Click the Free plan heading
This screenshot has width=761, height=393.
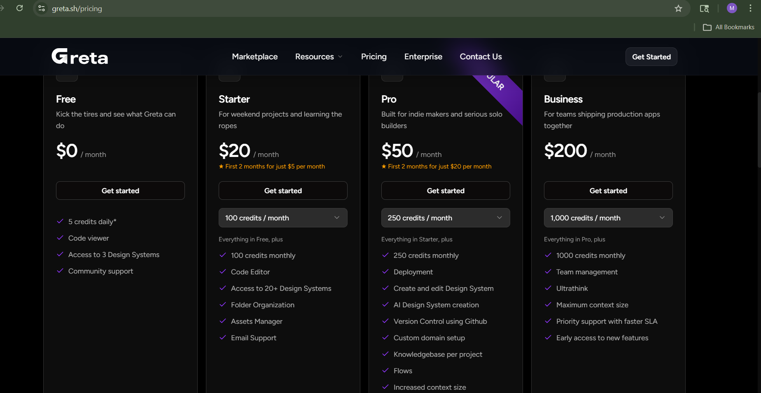[66, 99]
